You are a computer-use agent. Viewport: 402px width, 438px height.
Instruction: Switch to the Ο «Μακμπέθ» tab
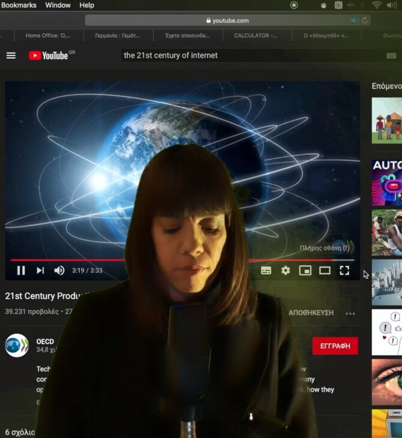coord(326,35)
